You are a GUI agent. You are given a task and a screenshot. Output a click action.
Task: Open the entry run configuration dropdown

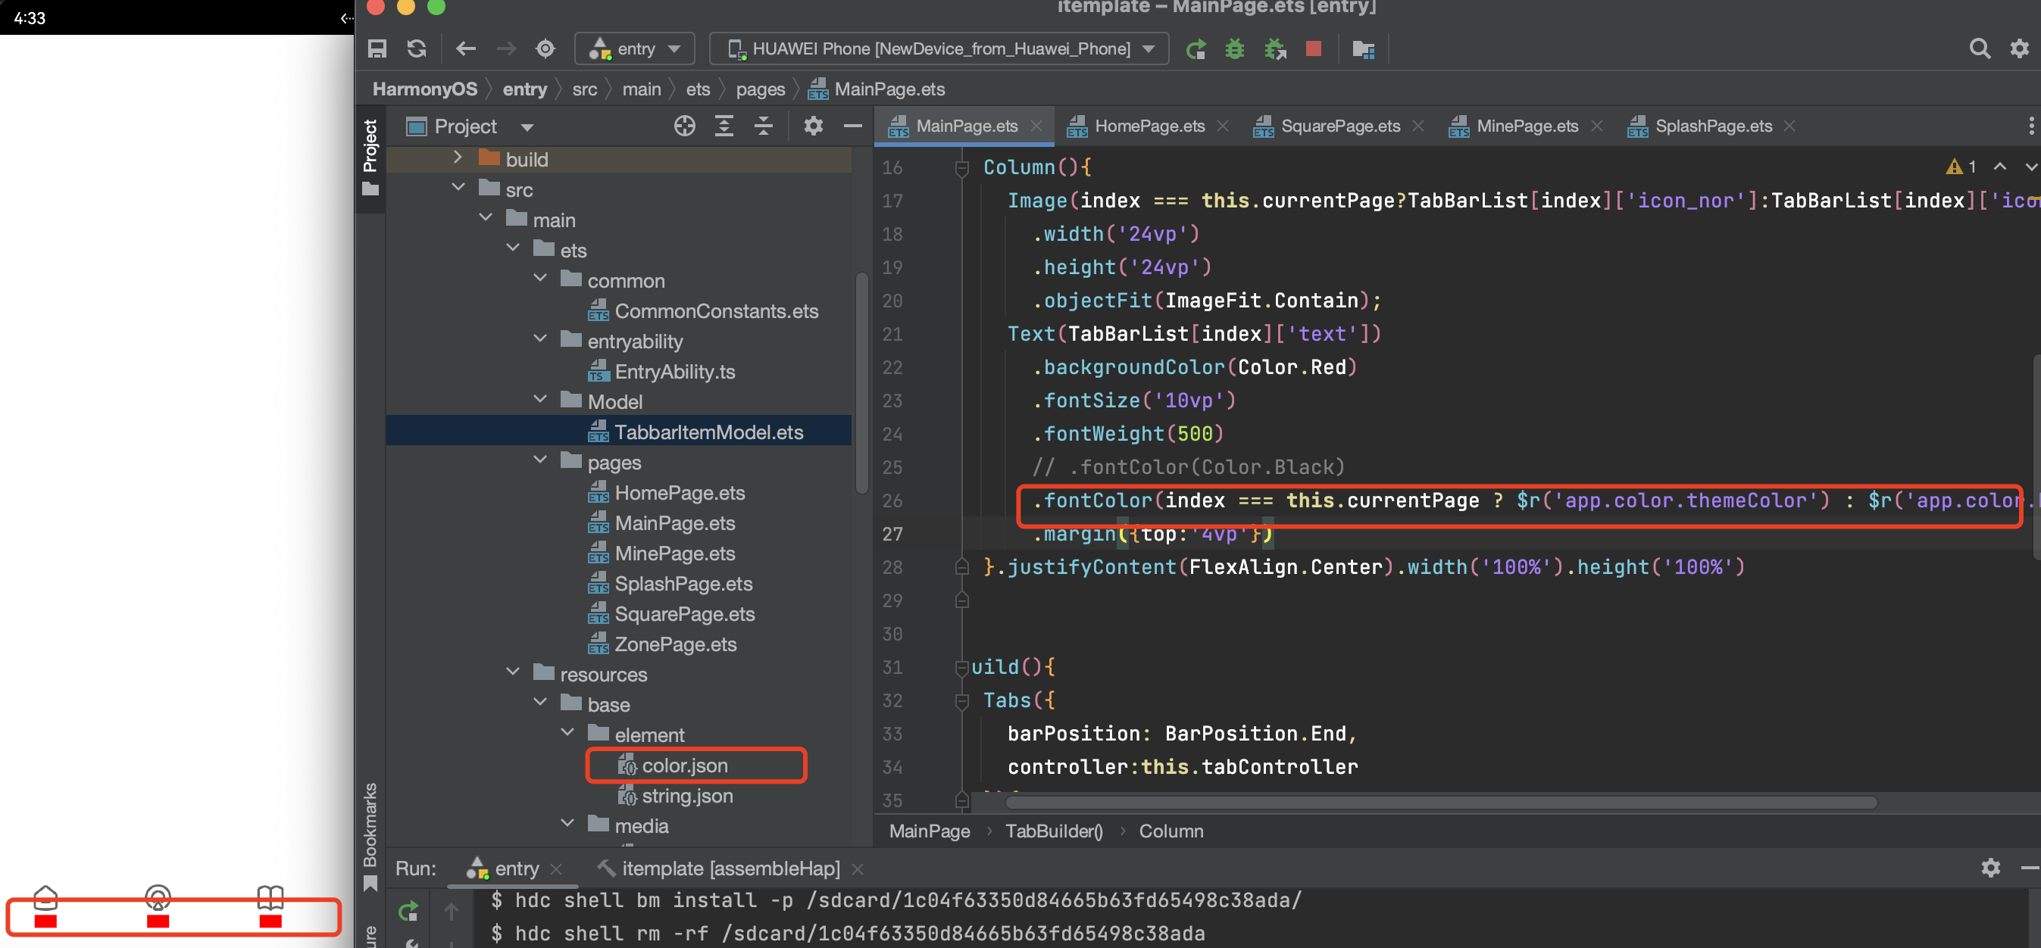pos(635,49)
